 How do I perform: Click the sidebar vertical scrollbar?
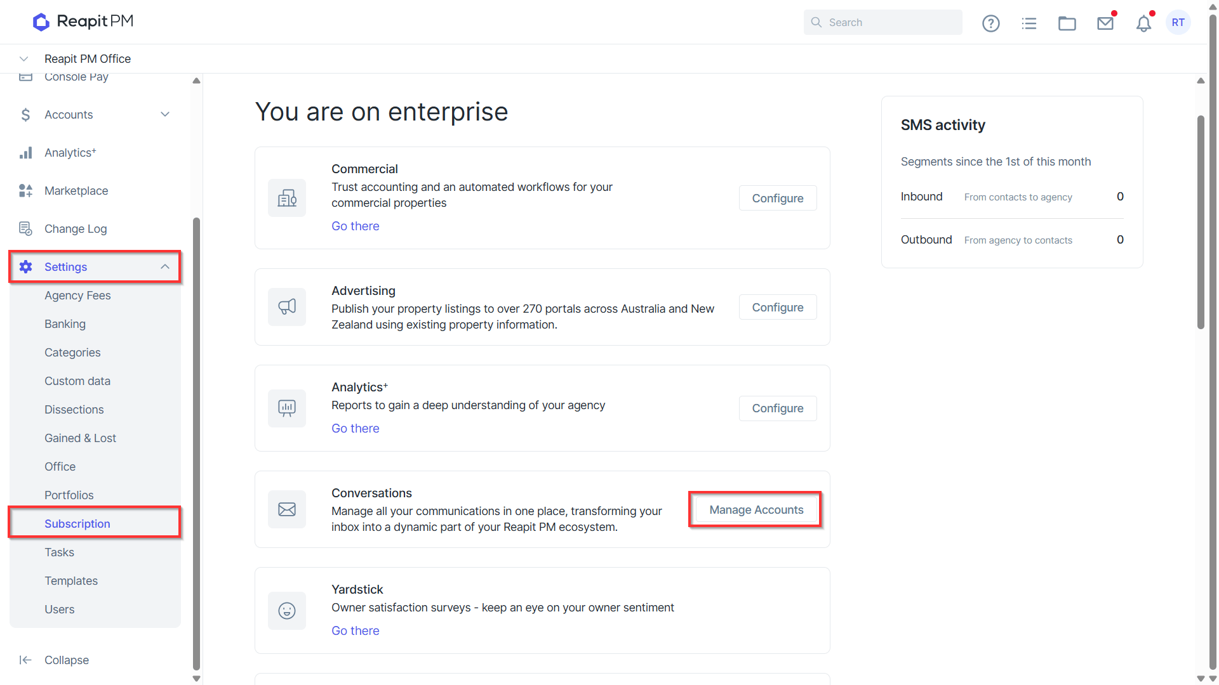click(x=196, y=444)
